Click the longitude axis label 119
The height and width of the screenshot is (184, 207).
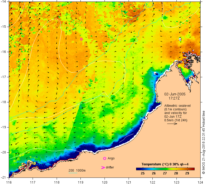tap(81, 182)
